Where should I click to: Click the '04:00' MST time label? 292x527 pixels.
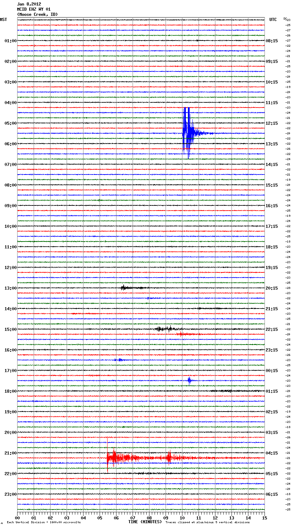click(x=10, y=103)
